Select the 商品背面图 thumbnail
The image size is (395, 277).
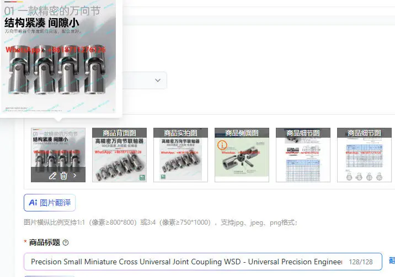click(x=119, y=155)
